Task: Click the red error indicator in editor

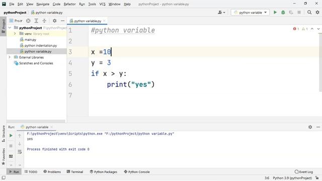Action: pyautogui.click(x=296, y=29)
